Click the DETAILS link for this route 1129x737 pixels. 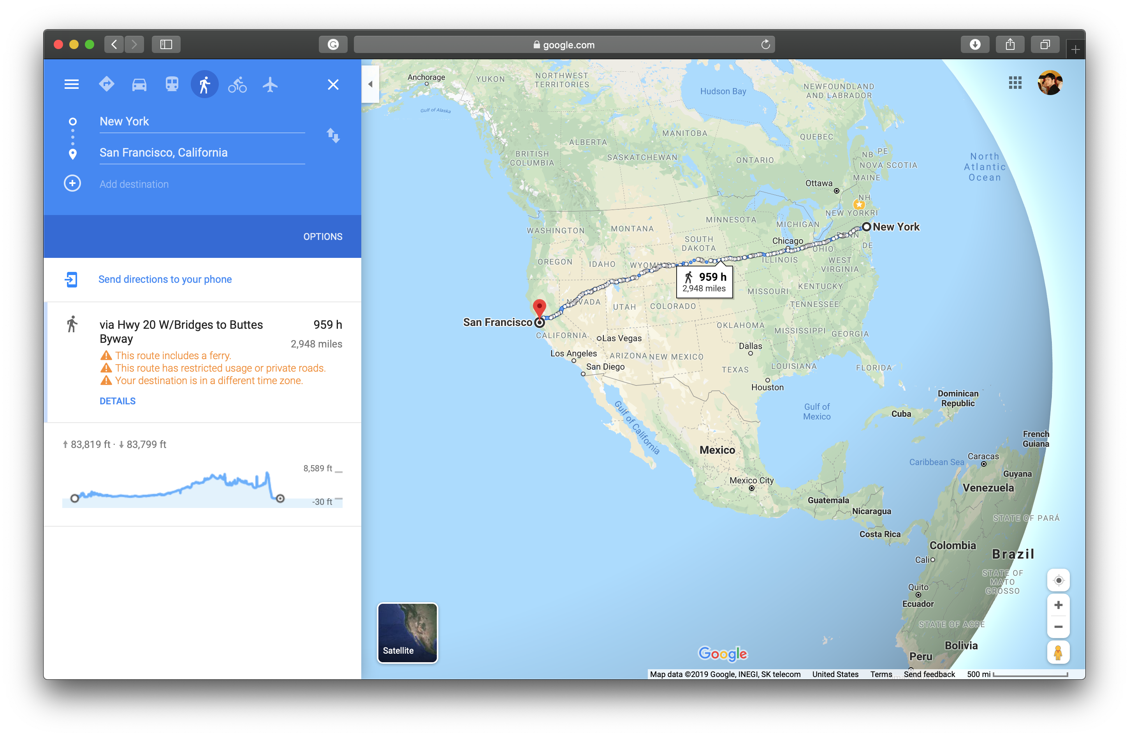tap(117, 401)
